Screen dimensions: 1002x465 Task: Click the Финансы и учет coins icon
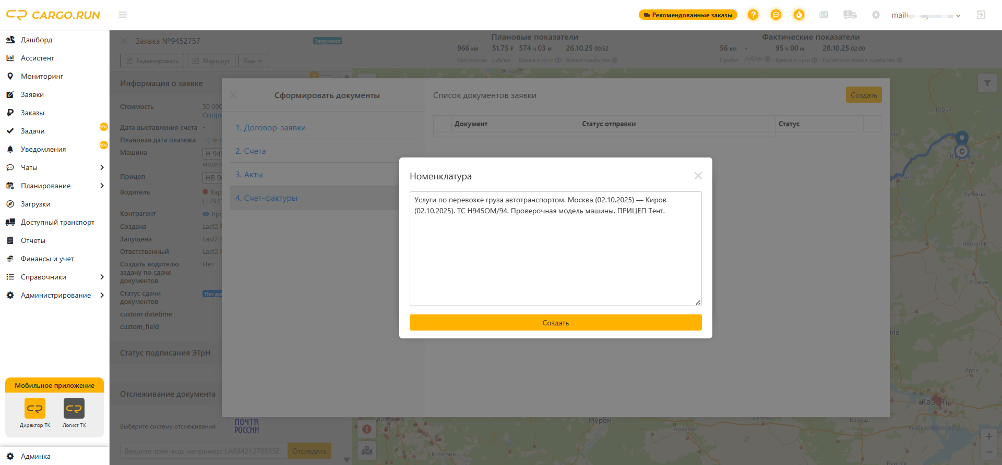coord(10,259)
